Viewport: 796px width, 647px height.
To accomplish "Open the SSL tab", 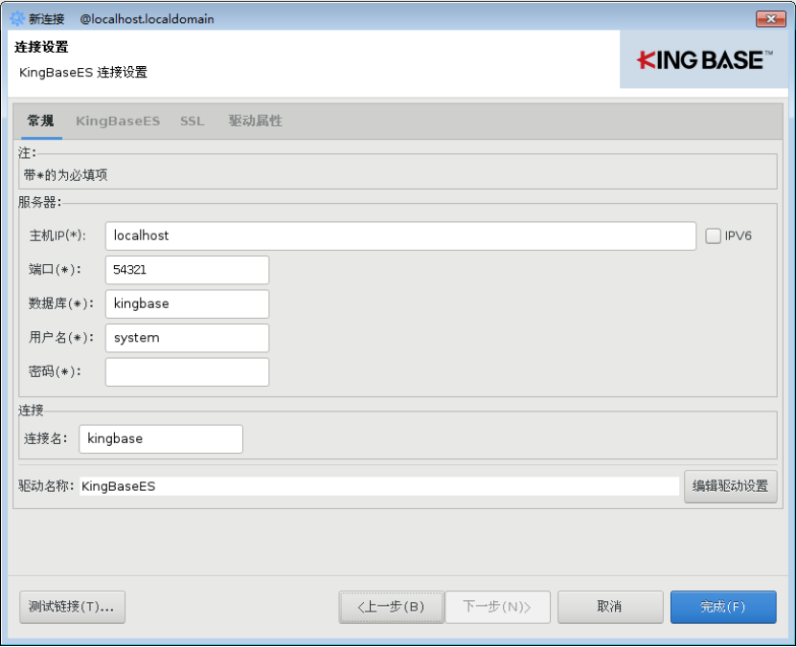I will [x=193, y=121].
